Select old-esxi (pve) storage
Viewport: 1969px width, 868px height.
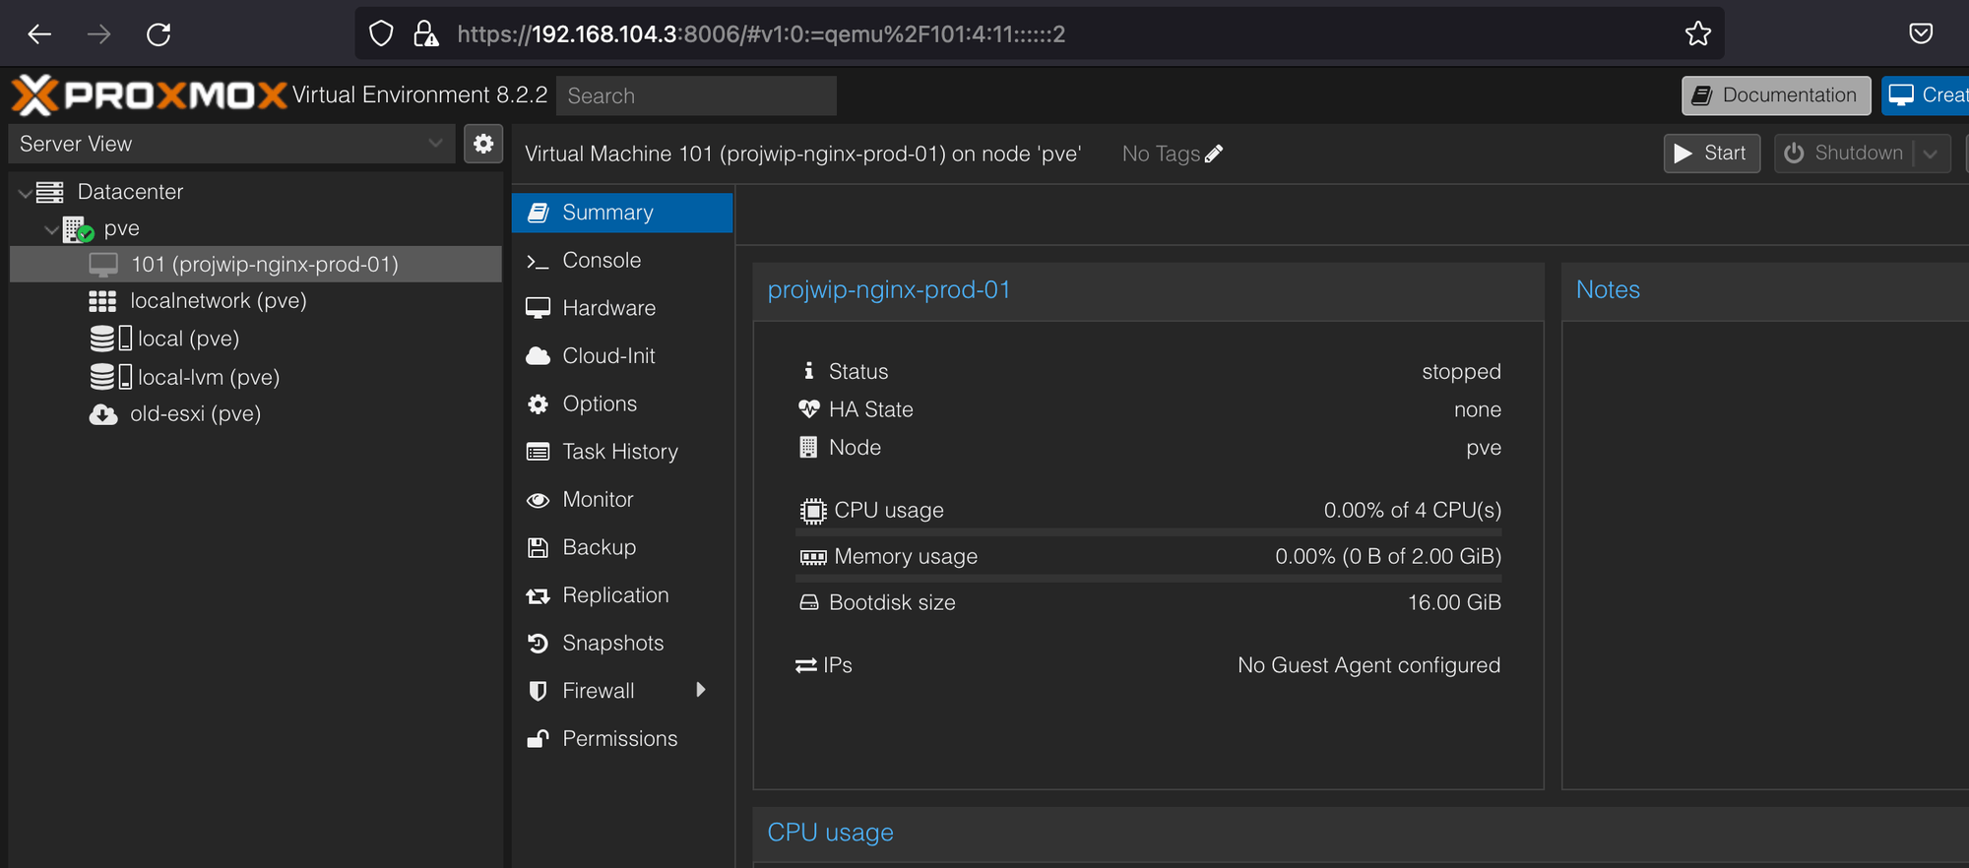[195, 413]
